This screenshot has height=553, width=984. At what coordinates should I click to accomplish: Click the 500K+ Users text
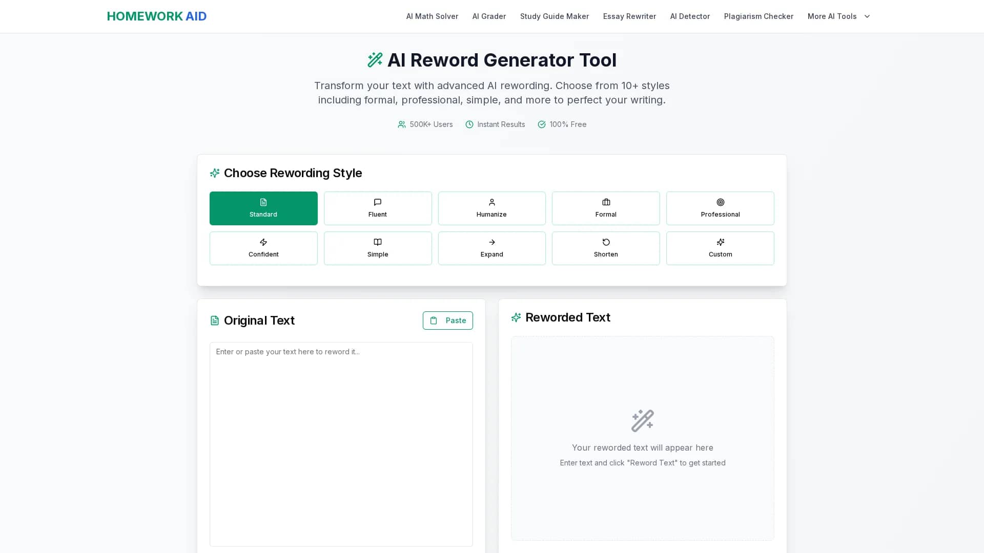(x=431, y=124)
